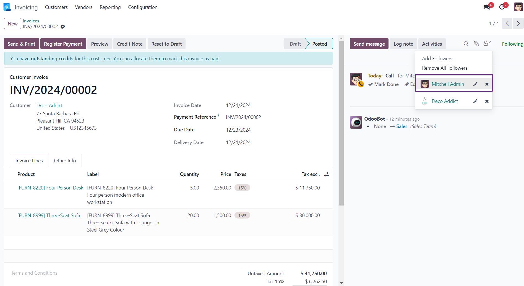The height and width of the screenshot is (286, 524).
Task: Remove follower Mitchell Admin with the X
Action: tap(487, 84)
